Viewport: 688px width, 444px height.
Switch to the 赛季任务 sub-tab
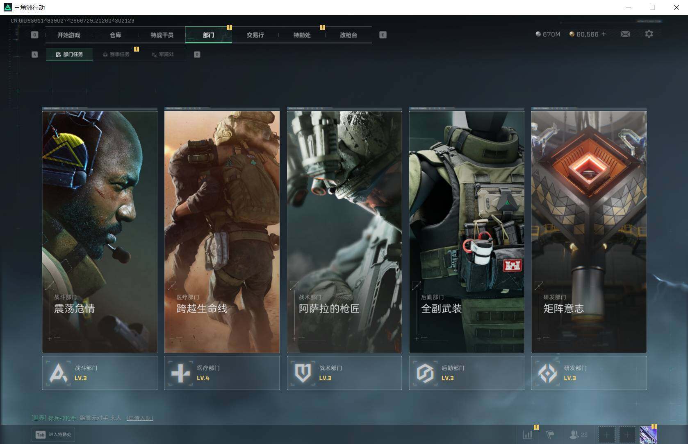(x=116, y=54)
